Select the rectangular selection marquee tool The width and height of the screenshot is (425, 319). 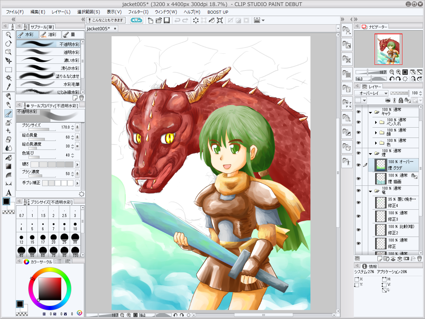pyautogui.click(x=9, y=70)
